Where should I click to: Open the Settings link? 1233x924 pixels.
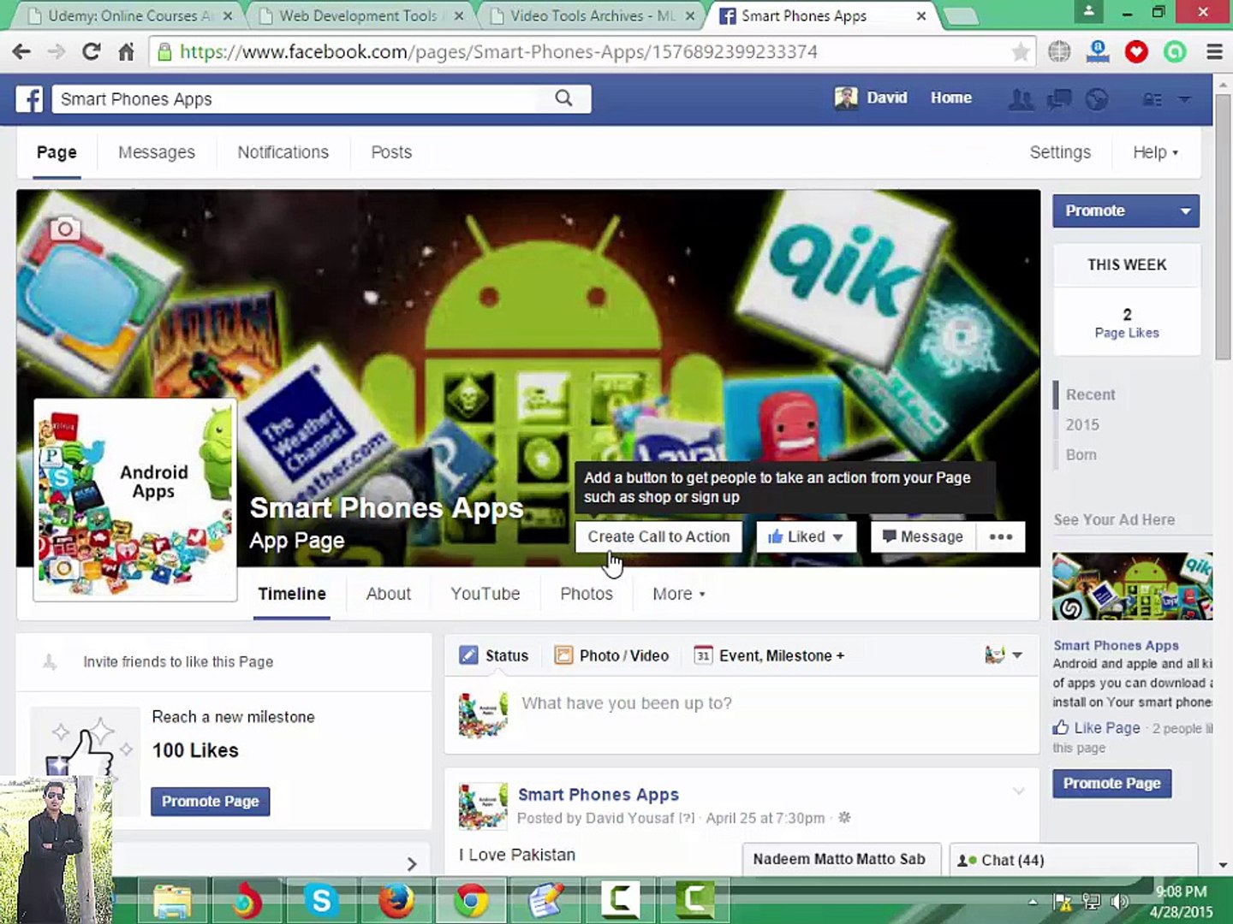pyautogui.click(x=1060, y=152)
